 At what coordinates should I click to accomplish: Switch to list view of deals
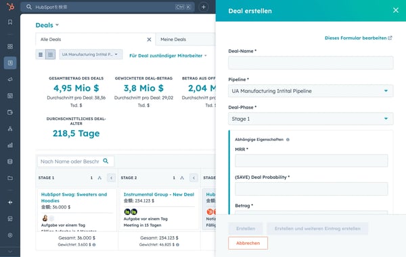[41, 55]
